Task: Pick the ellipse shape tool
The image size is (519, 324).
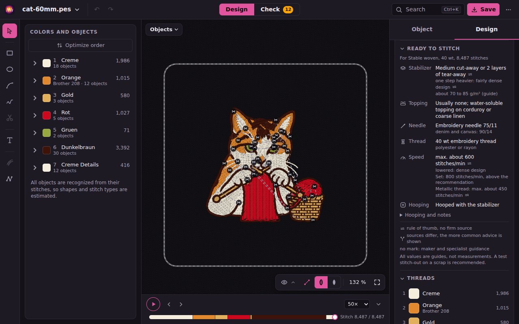Action: coord(10,69)
